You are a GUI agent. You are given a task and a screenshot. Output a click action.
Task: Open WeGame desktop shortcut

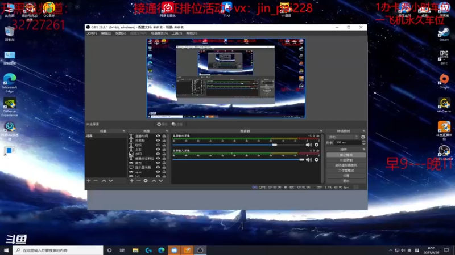444,105
